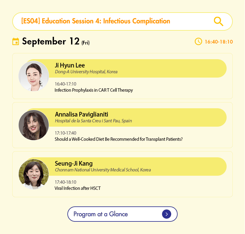Viewport: 245px width, 234px height.
Task: Click the 16:40-18:10 session time label
Action: tap(219, 42)
